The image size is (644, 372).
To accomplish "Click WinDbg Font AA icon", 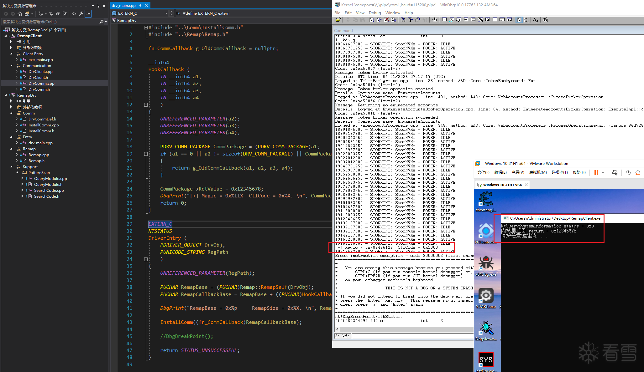I will [x=536, y=20].
